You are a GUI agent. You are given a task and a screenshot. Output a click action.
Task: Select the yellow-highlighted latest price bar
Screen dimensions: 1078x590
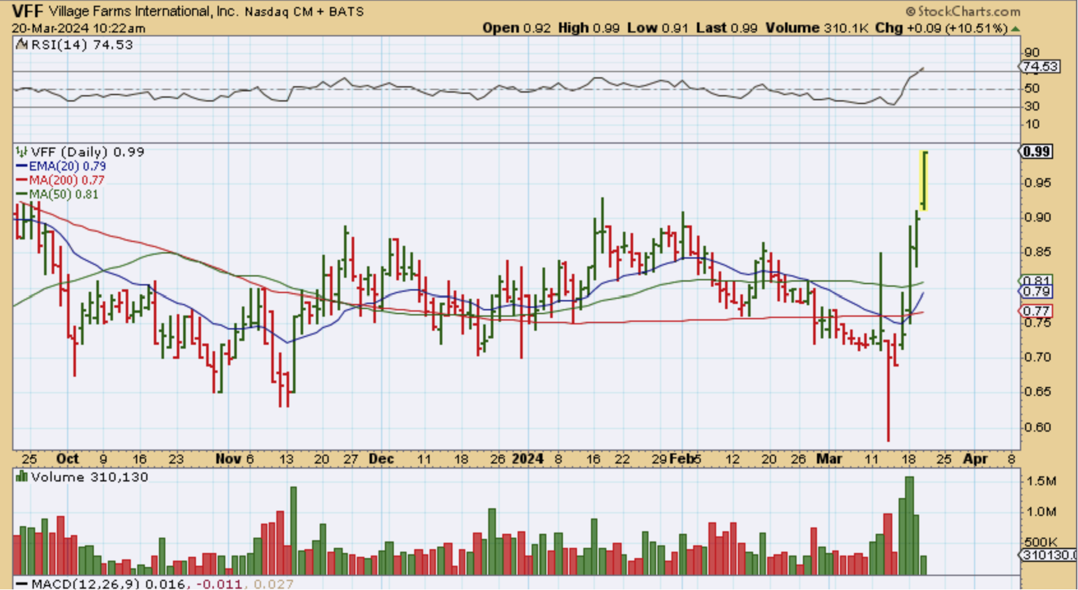coord(924,181)
